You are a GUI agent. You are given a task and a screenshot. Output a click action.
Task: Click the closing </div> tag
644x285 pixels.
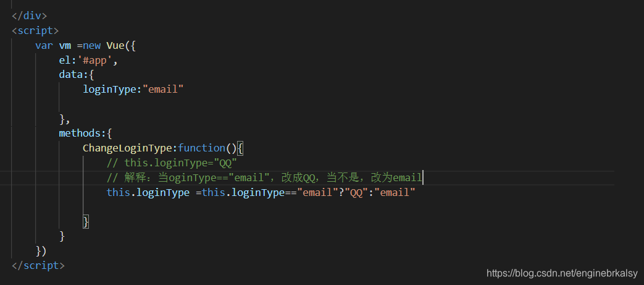30,16
